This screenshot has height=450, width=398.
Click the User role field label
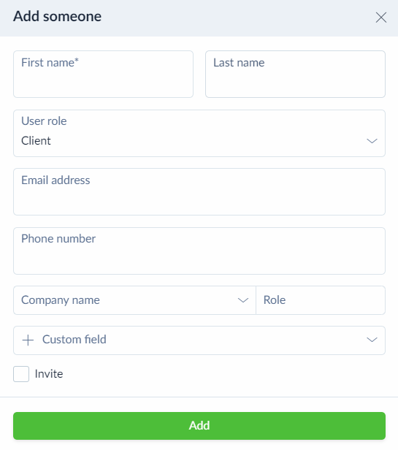click(44, 121)
